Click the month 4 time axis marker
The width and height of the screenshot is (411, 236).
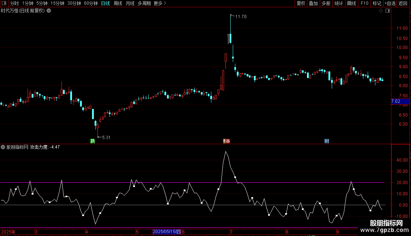click(x=87, y=232)
